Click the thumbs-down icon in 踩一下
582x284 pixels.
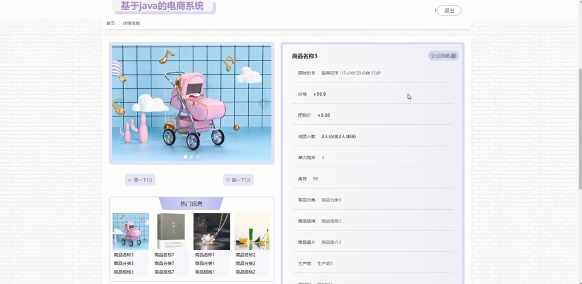[228, 180]
